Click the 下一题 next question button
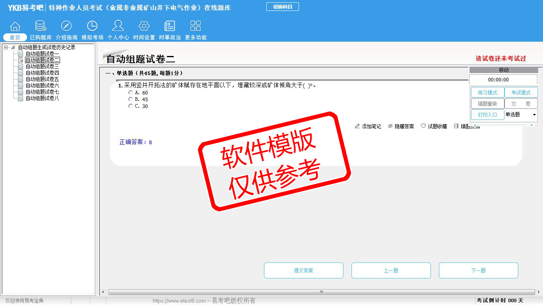Image resolution: width=543 pixels, height=305 pixels. [x=478, y=270]
